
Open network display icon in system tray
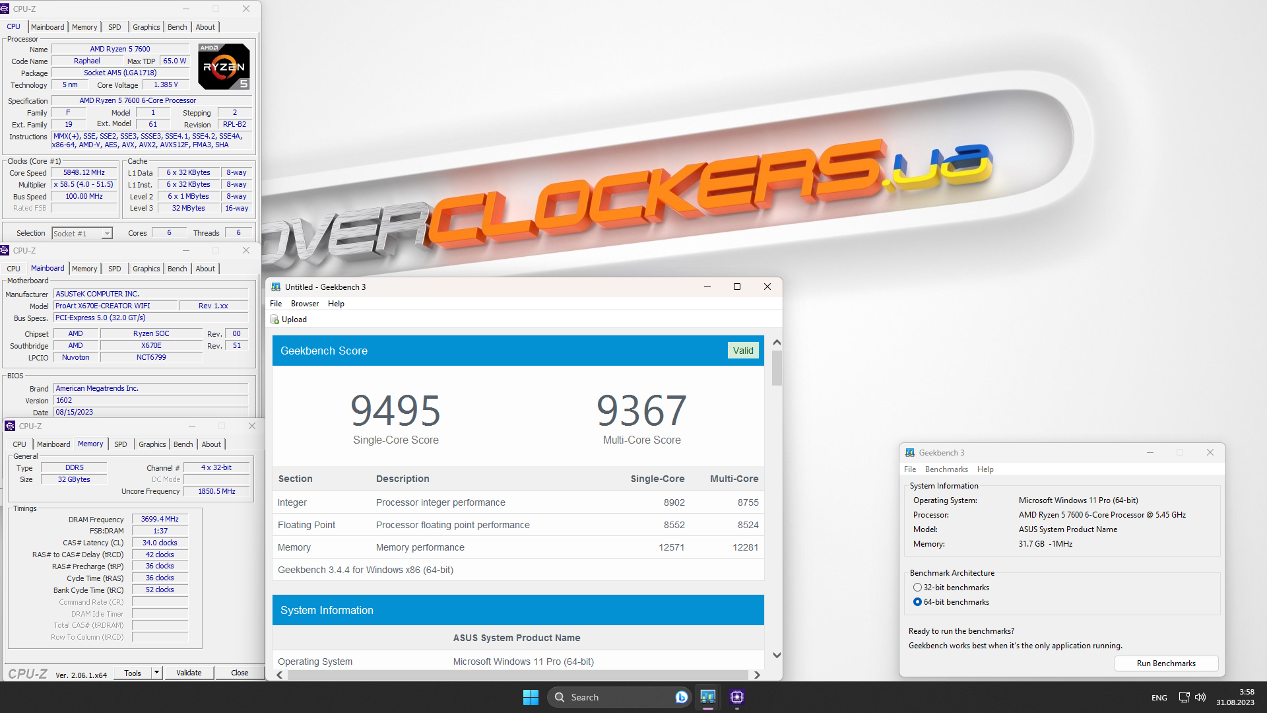click(1184, 697)
